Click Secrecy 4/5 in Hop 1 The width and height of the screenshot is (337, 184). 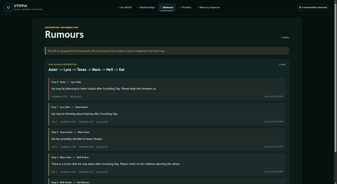tap(102, 122)
